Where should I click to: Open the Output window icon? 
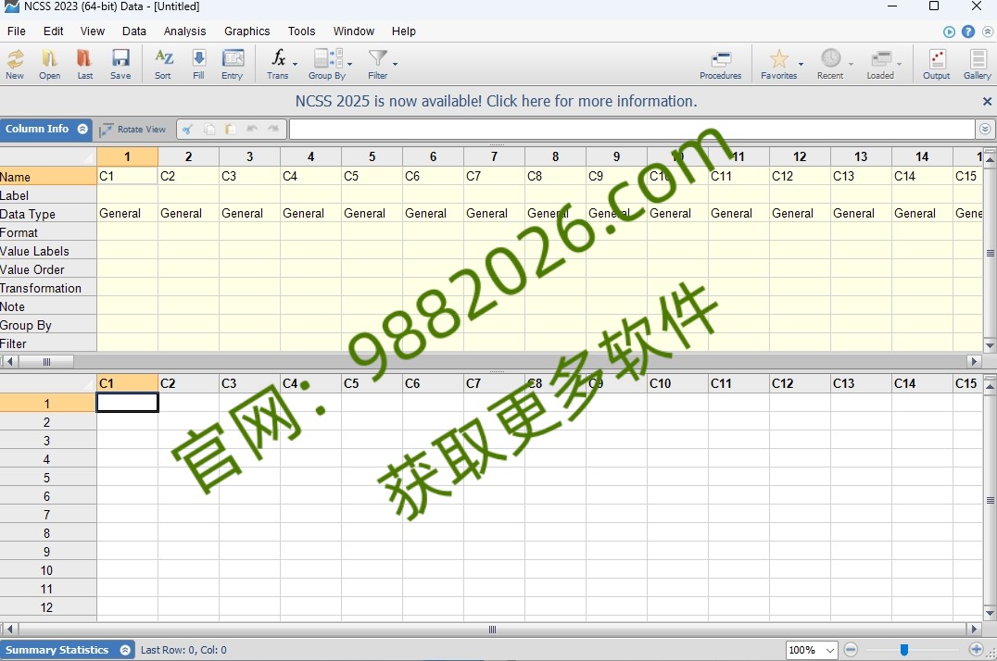[937, 64]
